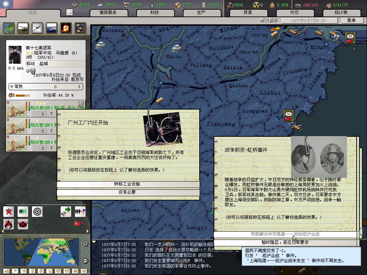Image resolution: width=367 pixels, height=275 pixels.
Task: Click the envelope flag counter near Ningbo
Action: [351, 38]
